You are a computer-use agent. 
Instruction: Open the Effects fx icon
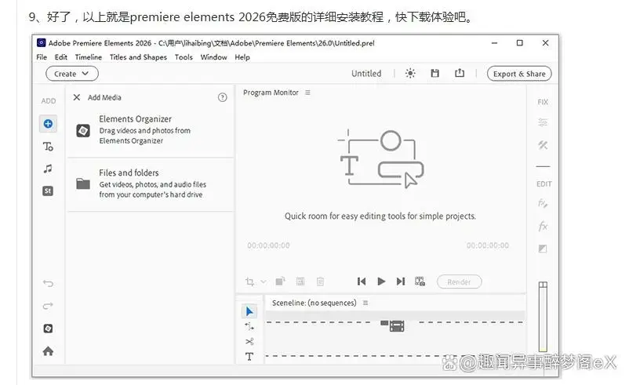[543, 226]
